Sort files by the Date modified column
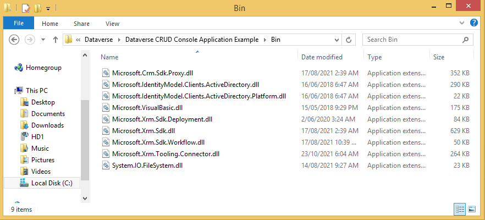The height and width of the screenshot is (220, 485). (x=322, y=57)
